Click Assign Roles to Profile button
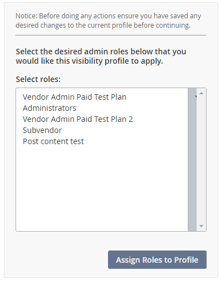The image size is (221, 281). click(x=157, y=259)
